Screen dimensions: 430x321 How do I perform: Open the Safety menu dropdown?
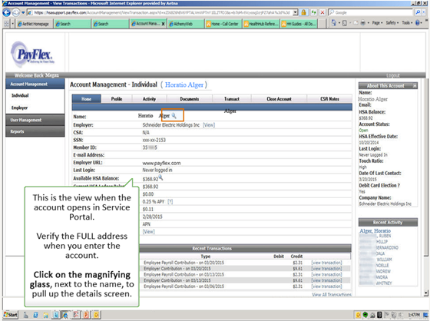coord(392,23)
